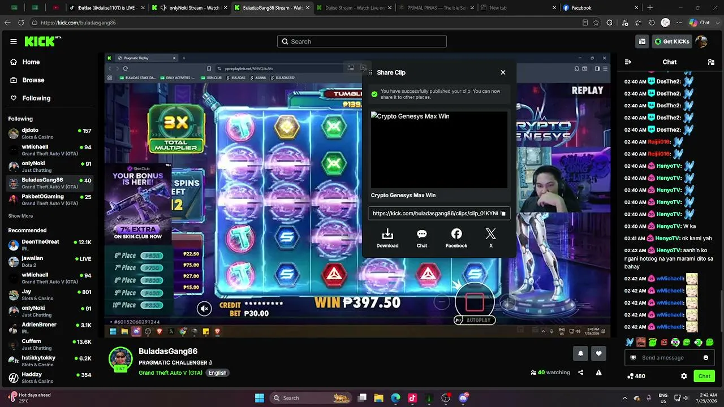Open the 480 channel points balance
Image resolution: width=724 pixels, height=407 pixels.
[x=636, y=376]
